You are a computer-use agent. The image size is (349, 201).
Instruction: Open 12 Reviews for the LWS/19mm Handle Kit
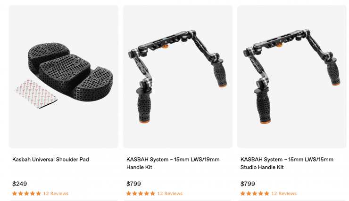click(x=170, y=193)
